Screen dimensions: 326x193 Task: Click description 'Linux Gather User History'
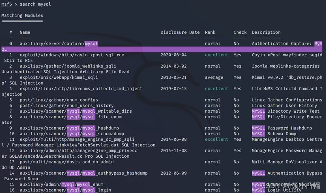(x=285, y=106)
